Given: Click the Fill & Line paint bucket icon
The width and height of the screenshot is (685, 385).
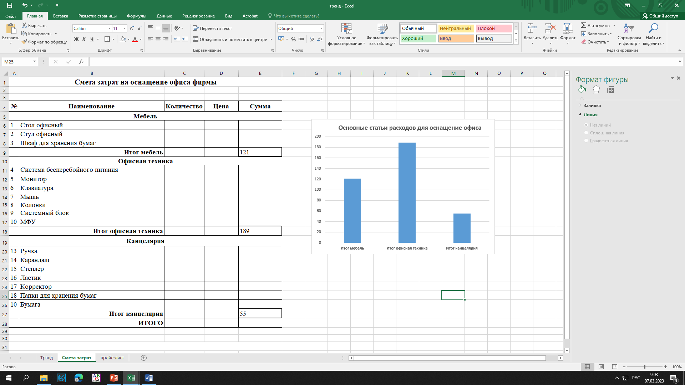Looking at the screenshot, I should 582,89.
